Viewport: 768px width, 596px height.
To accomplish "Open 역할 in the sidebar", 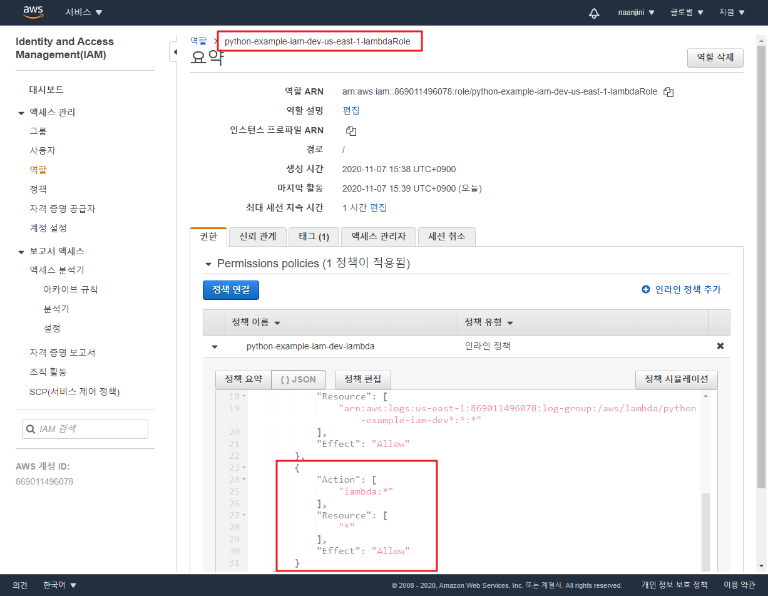I will tap(38, 170).
